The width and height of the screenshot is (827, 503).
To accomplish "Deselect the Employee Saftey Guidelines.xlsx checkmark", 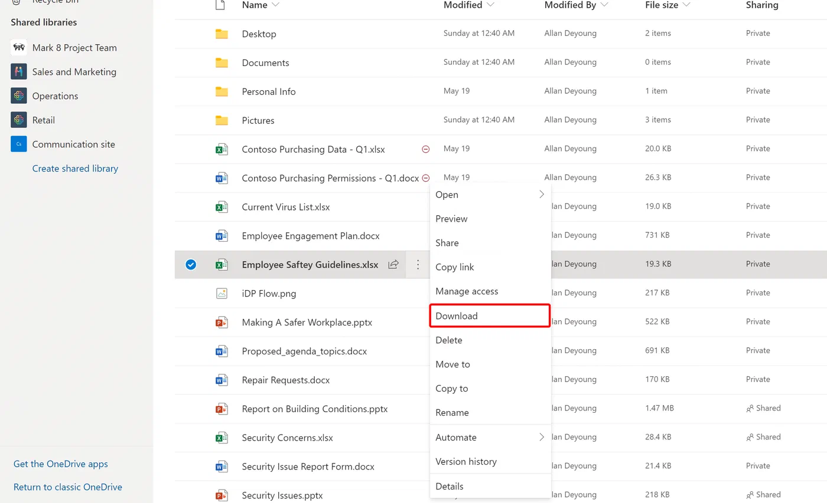I will tap(191, 265).
